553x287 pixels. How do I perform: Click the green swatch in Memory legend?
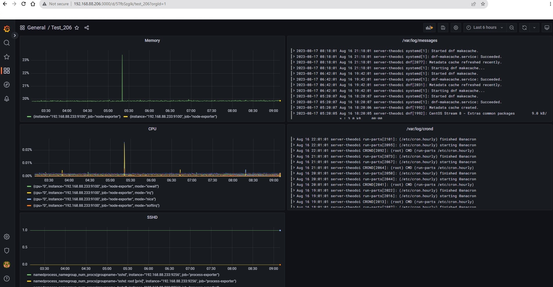click(x=29, y=117)
